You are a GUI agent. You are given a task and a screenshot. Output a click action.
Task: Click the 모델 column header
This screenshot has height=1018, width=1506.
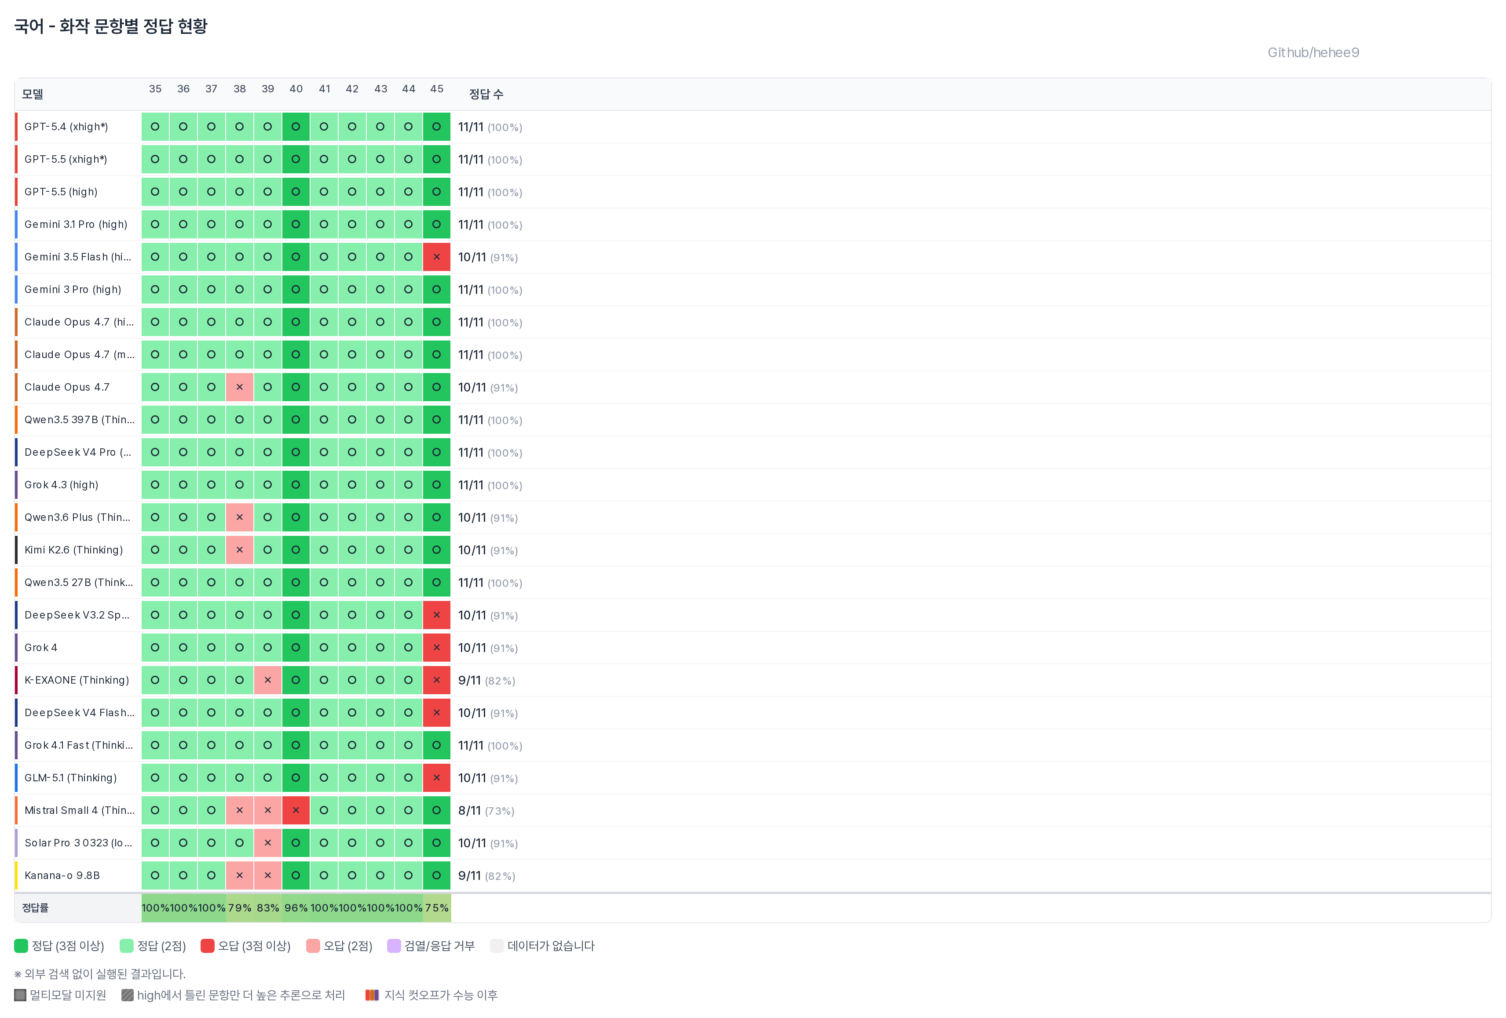(x=33, y=95)
